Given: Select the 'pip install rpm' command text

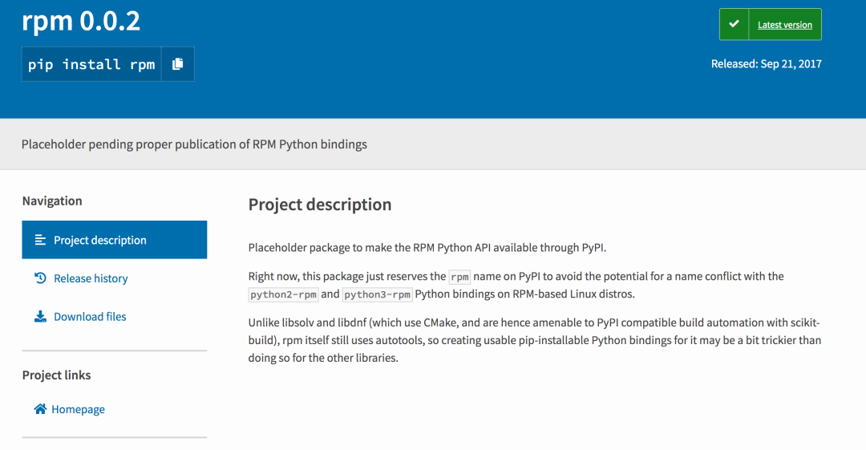Looking at the screenshot, I should click(x=91, y=64).
